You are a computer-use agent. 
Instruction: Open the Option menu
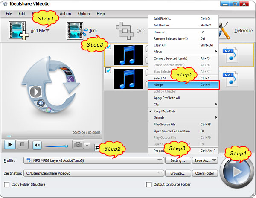(84, 14)
